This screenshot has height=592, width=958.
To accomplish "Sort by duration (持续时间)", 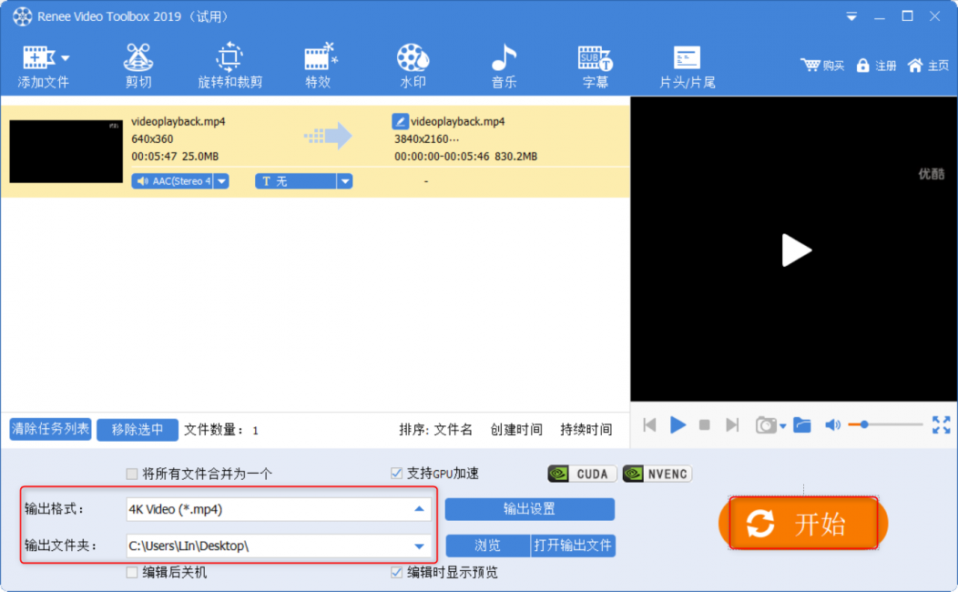I will [x=586, y=430].
